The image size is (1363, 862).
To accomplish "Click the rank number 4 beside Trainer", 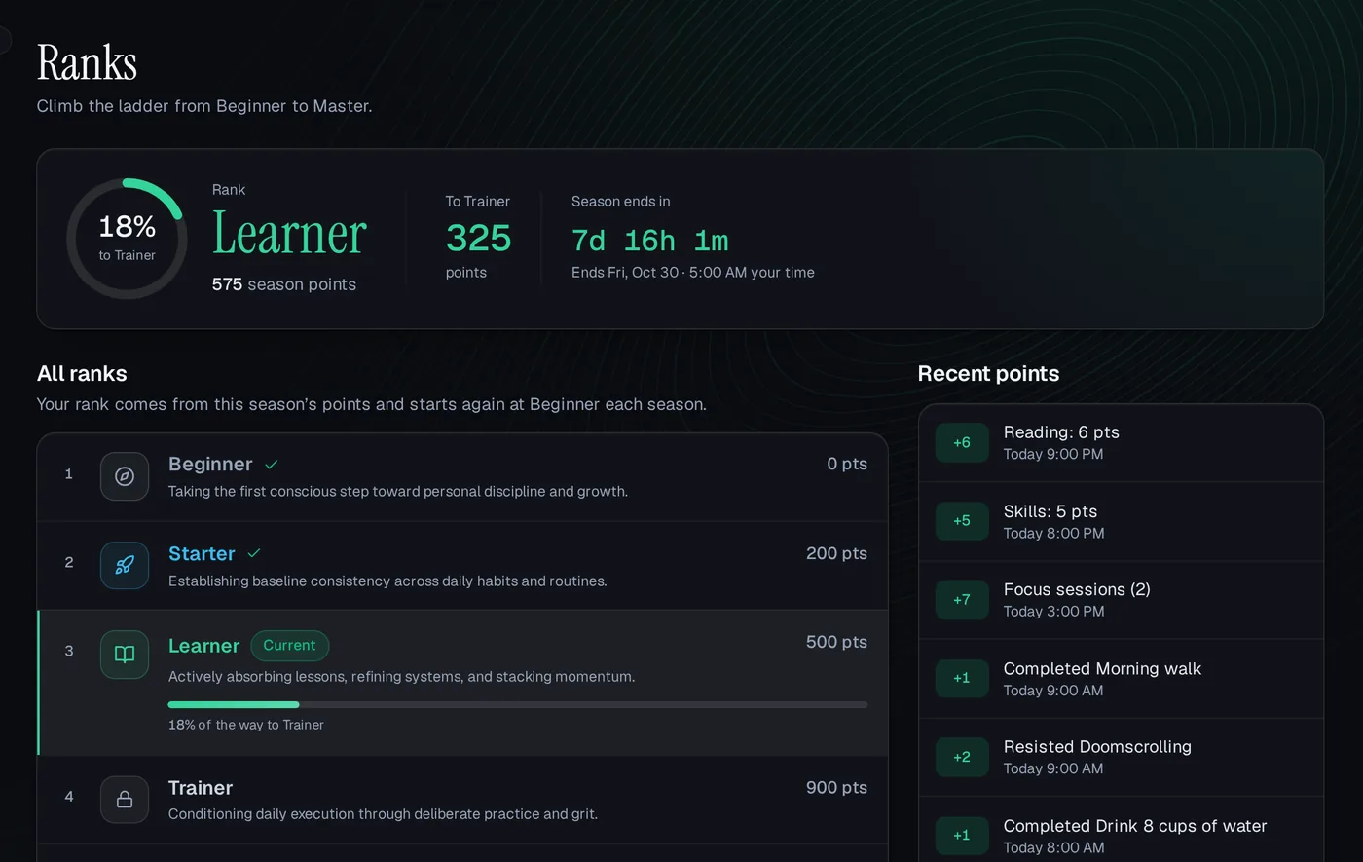I will coord(68,797).
